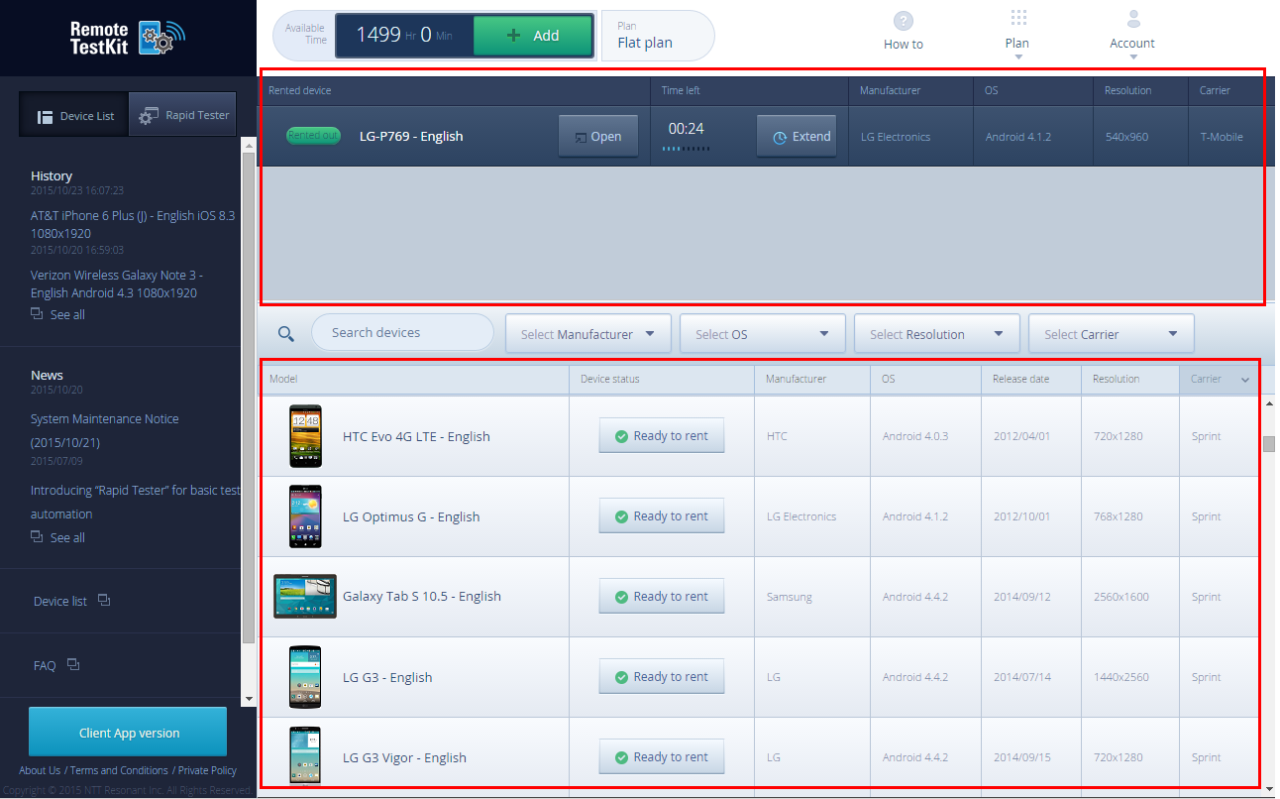Rent the LG G3 - English device
This screenshot has height=799, width=1280.
661,676
